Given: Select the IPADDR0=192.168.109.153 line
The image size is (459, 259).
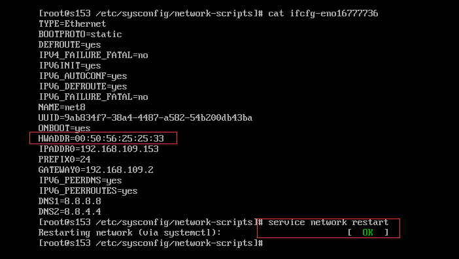Looking at the screenshot, I should point(99,149).
